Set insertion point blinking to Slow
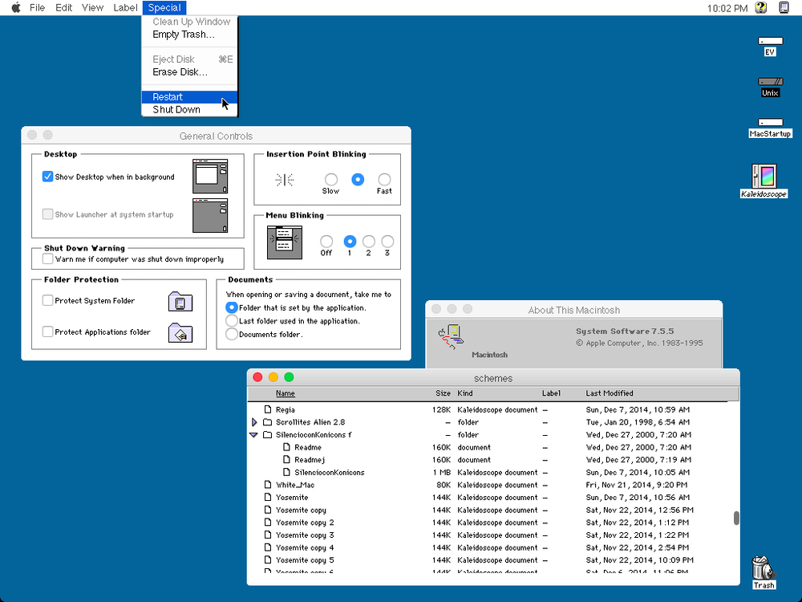 (331, 180)
